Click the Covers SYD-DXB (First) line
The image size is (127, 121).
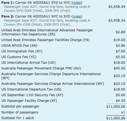tap(37, 11)
